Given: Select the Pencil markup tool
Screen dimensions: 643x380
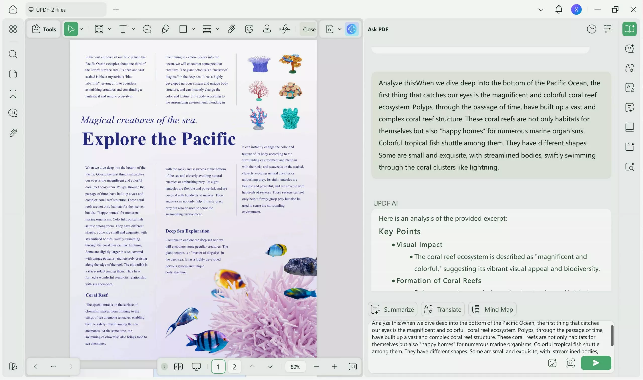Looking at the screenshot, I should pyautogui.click(x=165, y=29).
